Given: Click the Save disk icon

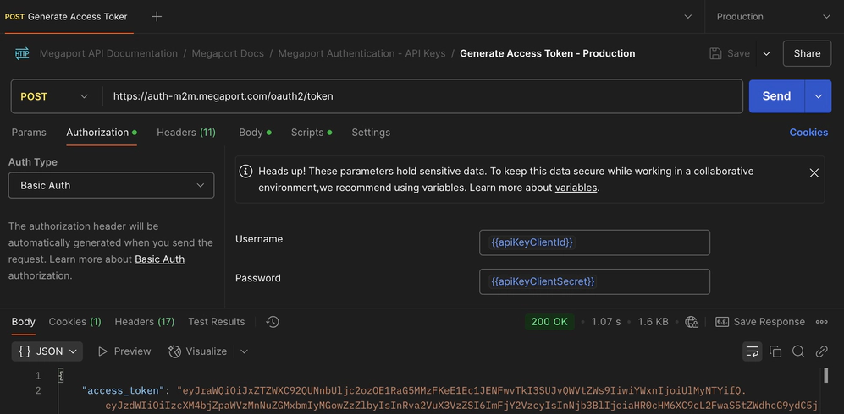Looking at the screenshot, I should (x=715, y=54).
